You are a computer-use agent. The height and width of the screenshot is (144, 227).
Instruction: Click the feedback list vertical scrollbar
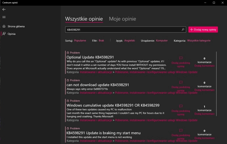tap(216, 84)
